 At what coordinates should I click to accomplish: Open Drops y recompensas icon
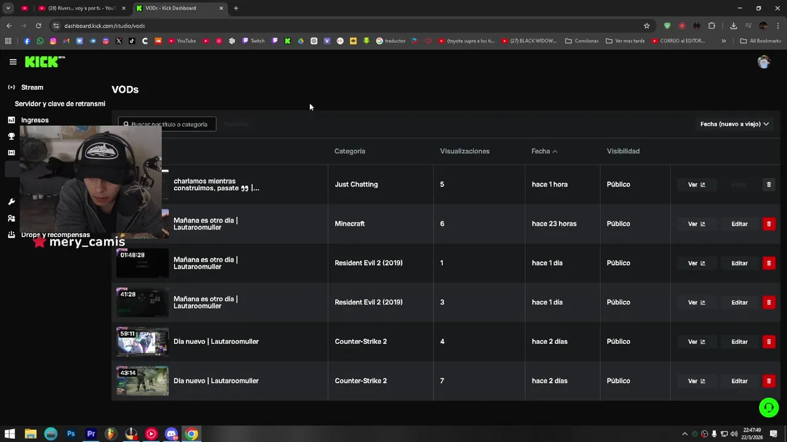click(x=11, y=235)
